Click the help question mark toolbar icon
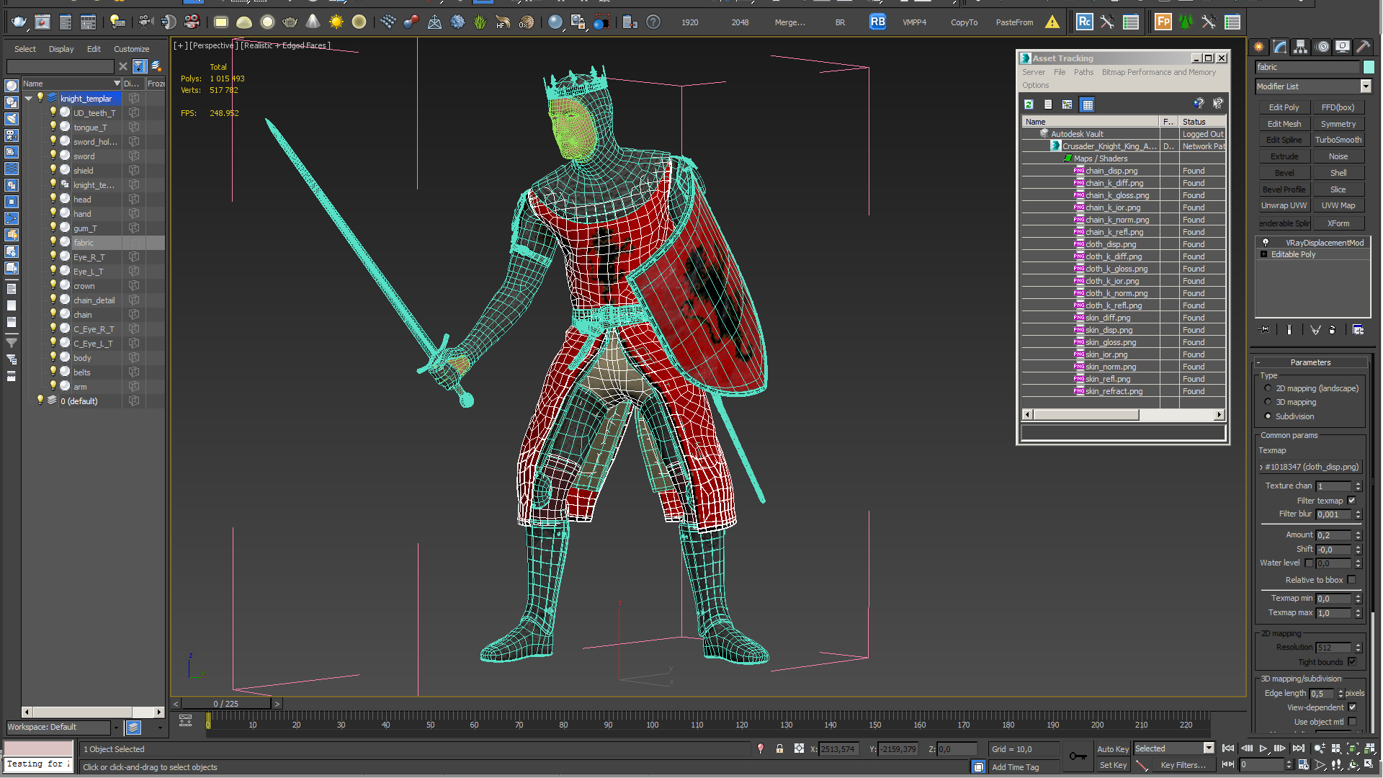Image resolution: width=1383 pixels, height=778 pixels. (x=653, y=22)
